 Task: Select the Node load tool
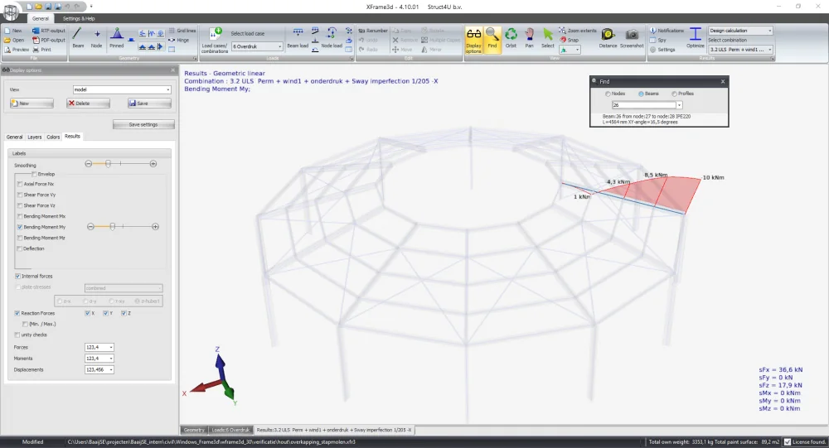[332, 38]
